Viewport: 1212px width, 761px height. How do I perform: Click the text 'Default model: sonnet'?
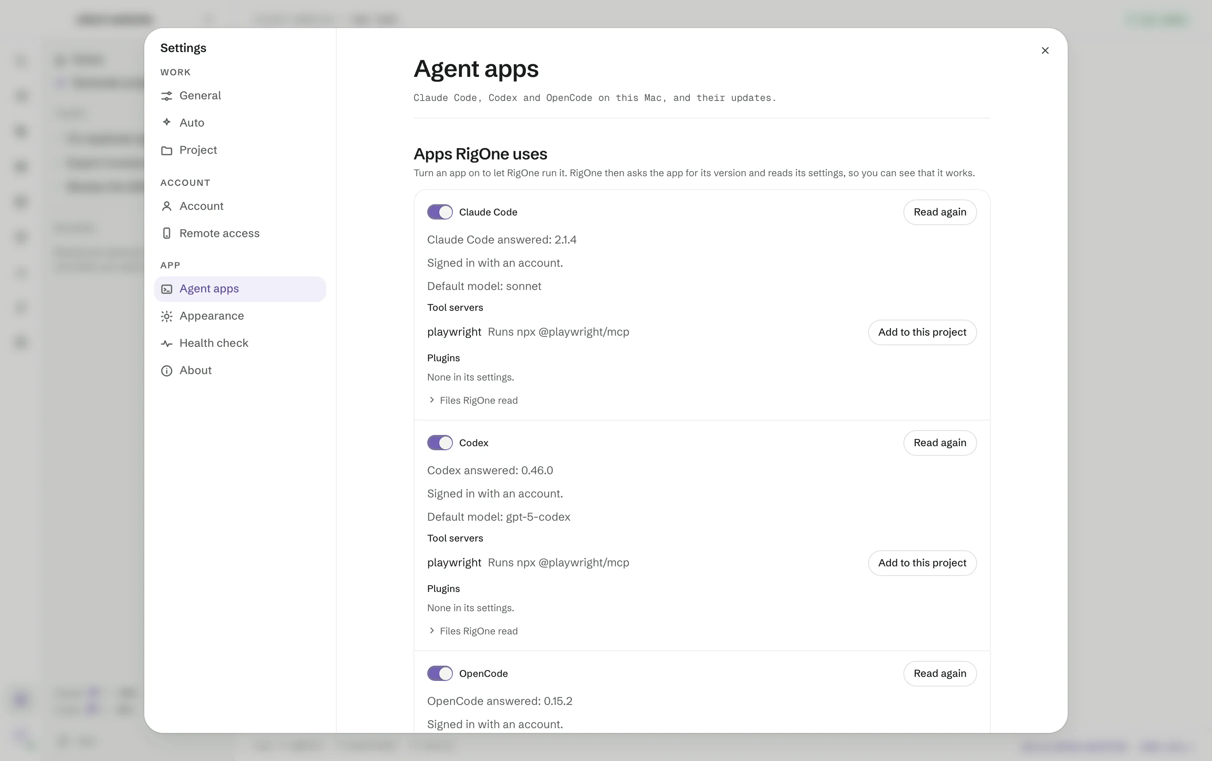click(x=484, y=286)
